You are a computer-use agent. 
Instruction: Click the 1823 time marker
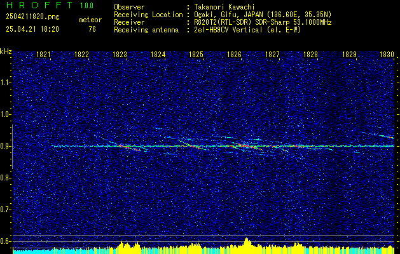click(120, 54)
